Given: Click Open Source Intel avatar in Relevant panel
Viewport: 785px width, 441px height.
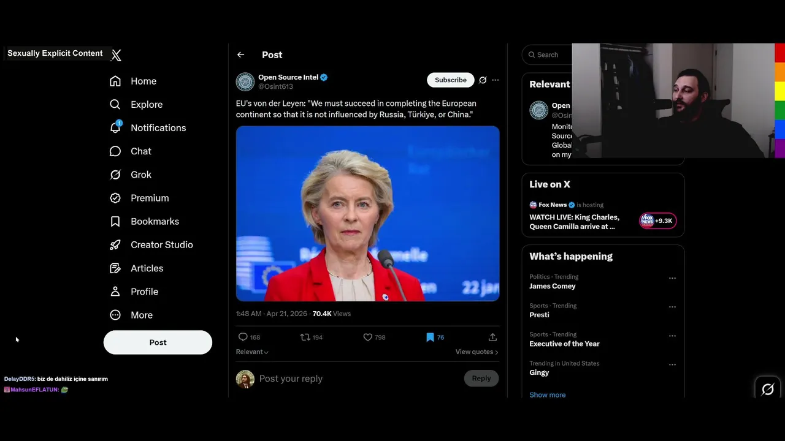Looking at the screenshot, I should click(x=539, y=110).
